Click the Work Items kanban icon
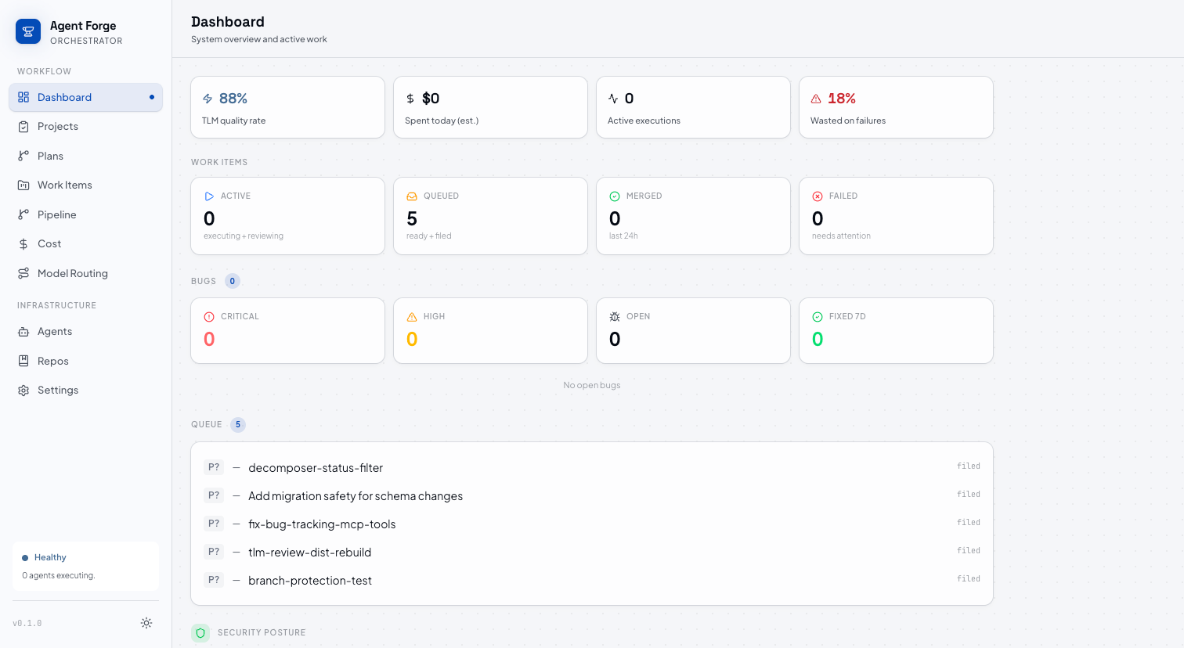The height and width of the screenshot is (648, 1184). 23,185
